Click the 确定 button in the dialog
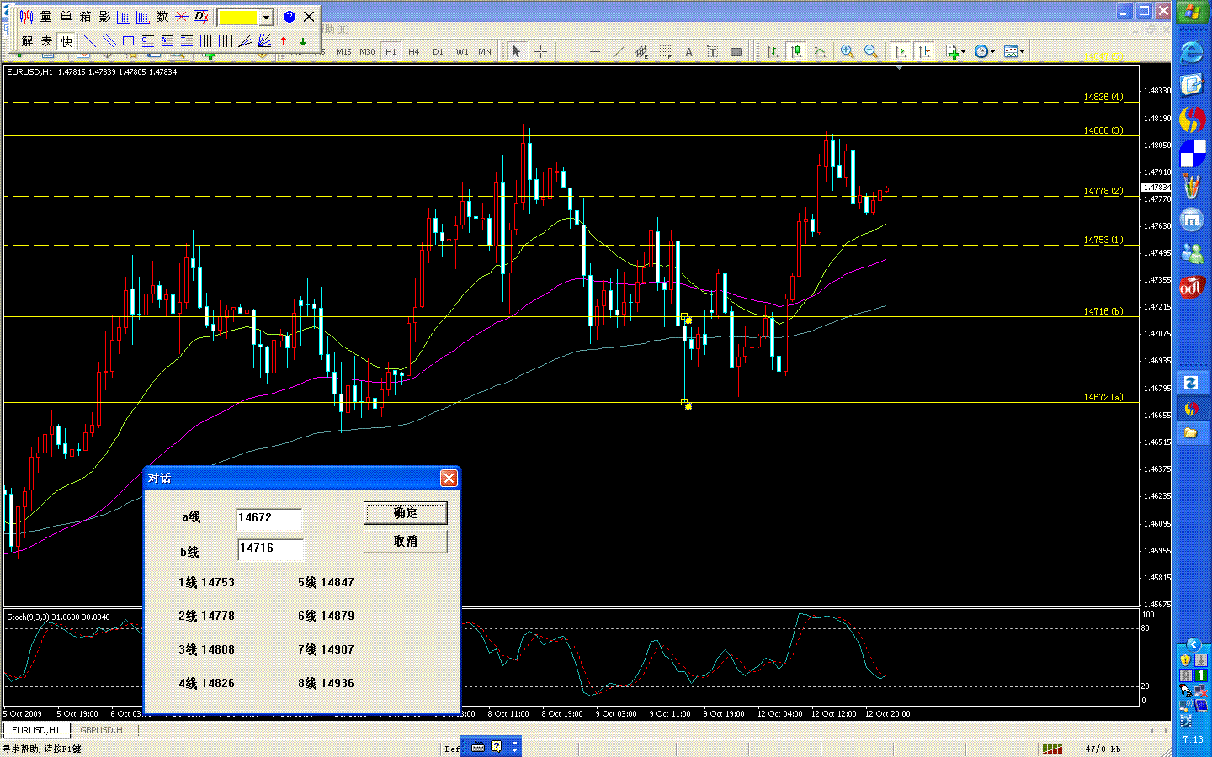 point(405,513)
